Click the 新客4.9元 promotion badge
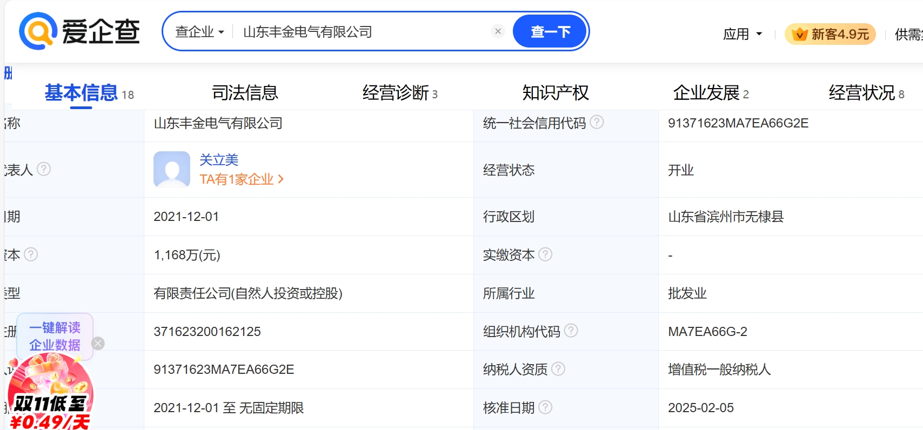Screen dimensions: 923x430 tap(830, 34)
